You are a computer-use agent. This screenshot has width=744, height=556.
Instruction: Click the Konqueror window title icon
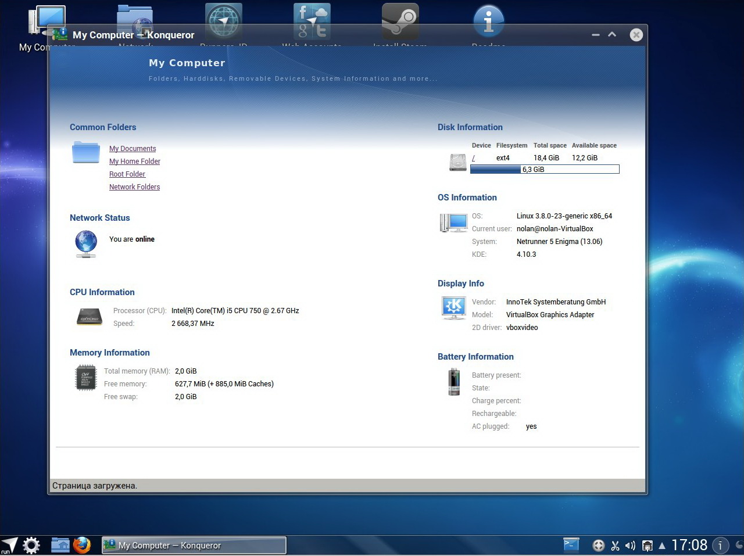[60, 34]
